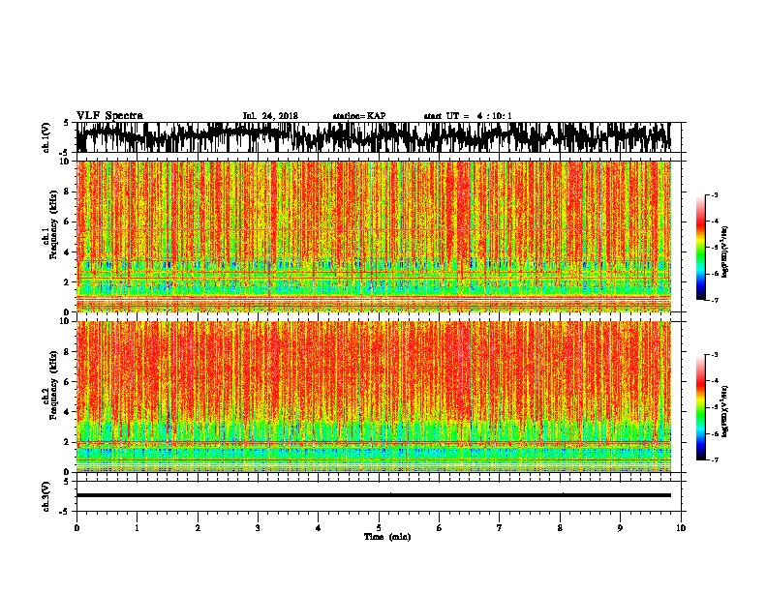767x592 pixels.
Task: Click the '-3' label on ch.1 colorbar
Action: click(x=715, y=194)
